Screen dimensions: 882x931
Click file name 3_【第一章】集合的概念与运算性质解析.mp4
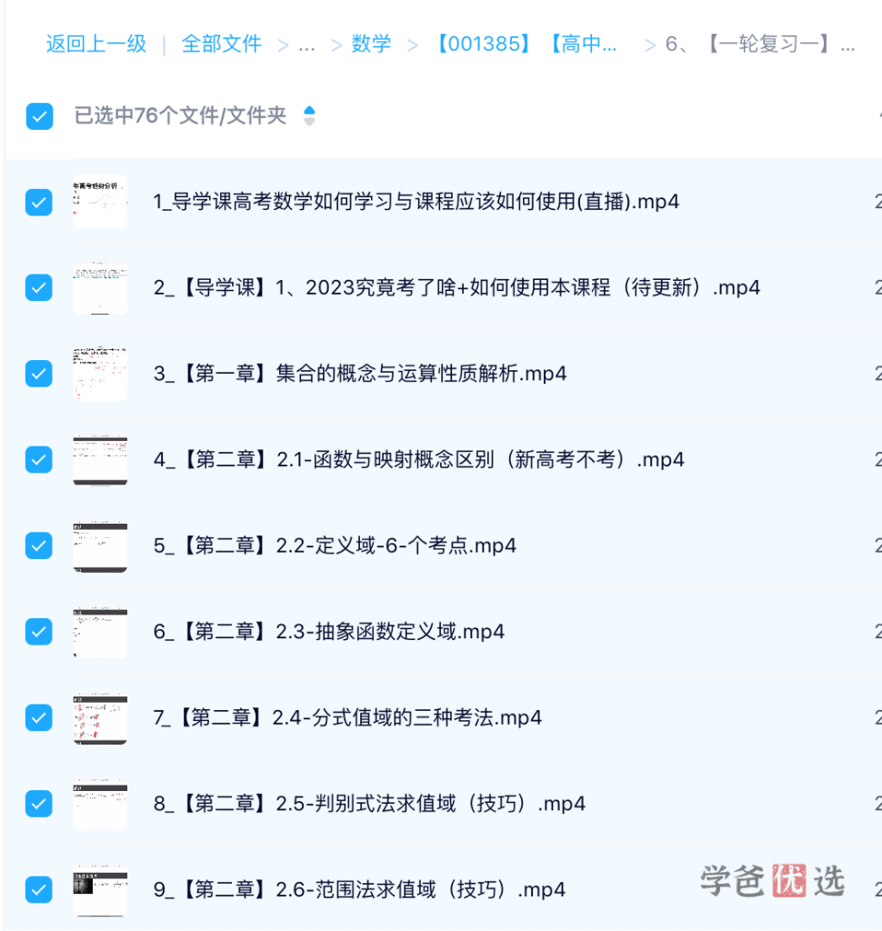click(x=360, y=374)
